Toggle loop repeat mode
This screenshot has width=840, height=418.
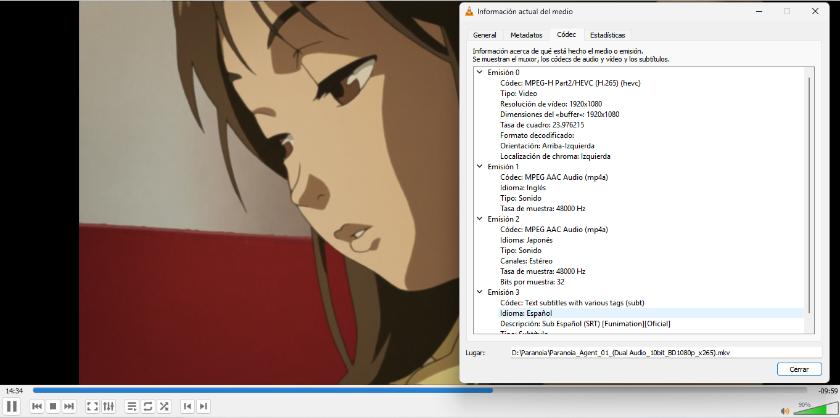tap(148, 406)
